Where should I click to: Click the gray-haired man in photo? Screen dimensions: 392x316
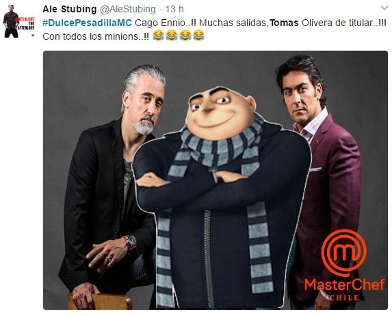point(112,185)
